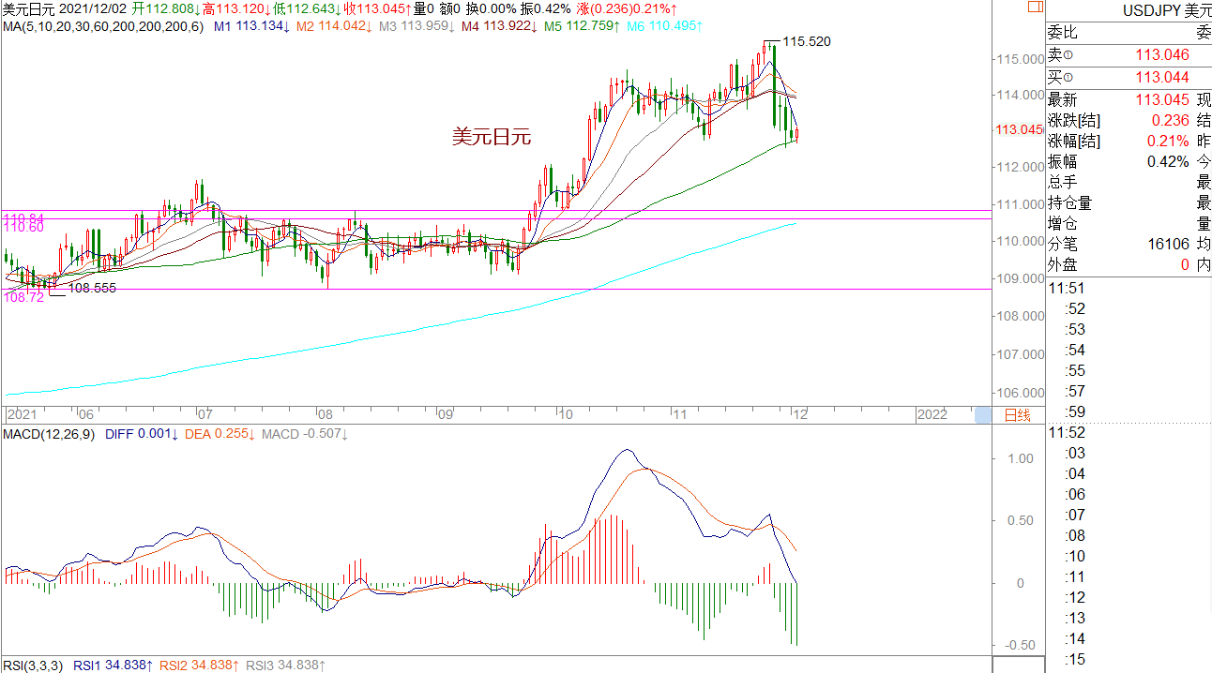The width and height of the screenshot is (1212, 673).
Task: Click the 10 month label on the time axis
Action: tap(564, 413)
